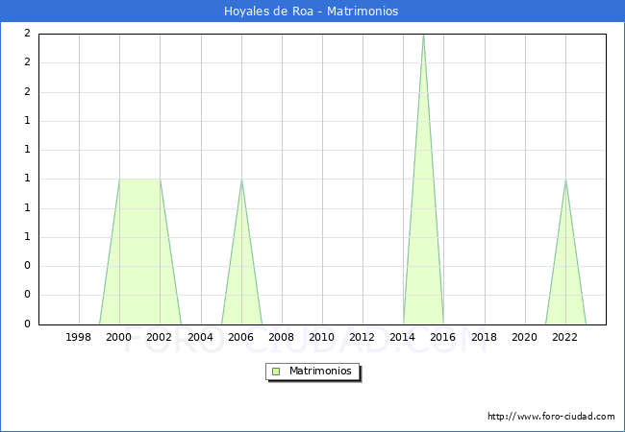Viewport: 625px width, 432px height.
Task: Select the 2012 x-axis label
Action: tap(362, 337)
